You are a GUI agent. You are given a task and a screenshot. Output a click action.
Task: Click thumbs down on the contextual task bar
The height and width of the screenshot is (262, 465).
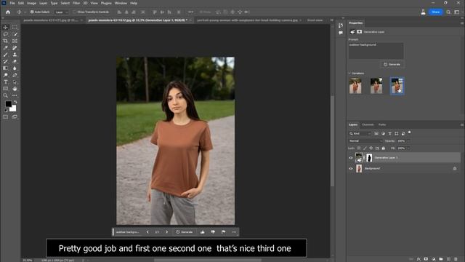(x=213, y=232)
